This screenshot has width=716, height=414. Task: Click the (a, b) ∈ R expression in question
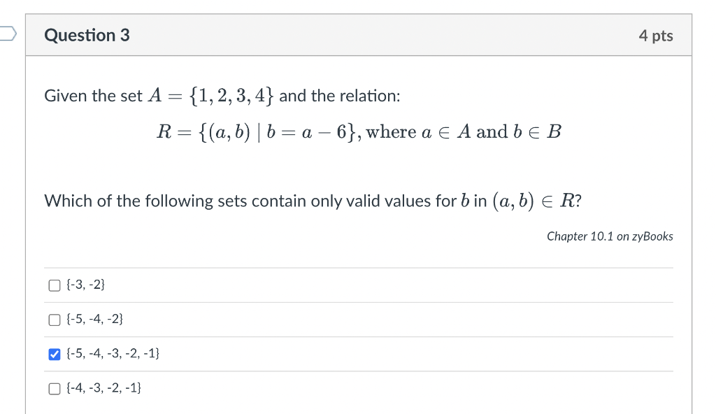pos(533,201)
